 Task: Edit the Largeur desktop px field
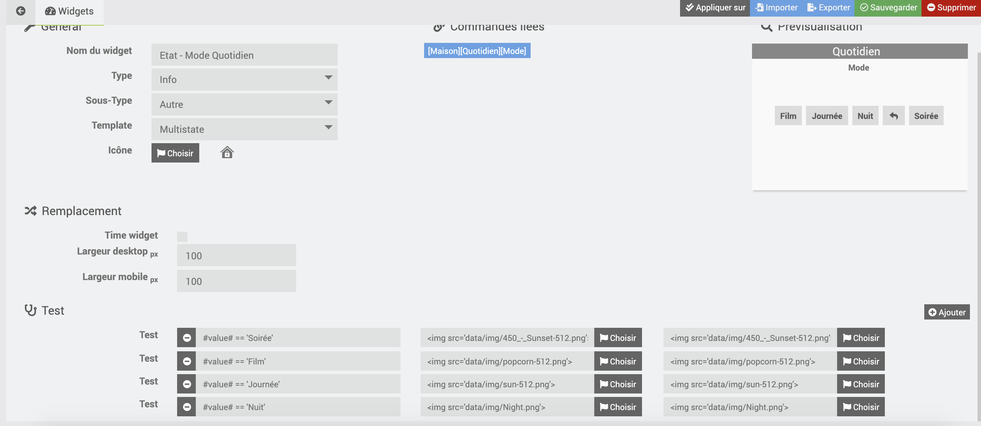click(237, 255)
